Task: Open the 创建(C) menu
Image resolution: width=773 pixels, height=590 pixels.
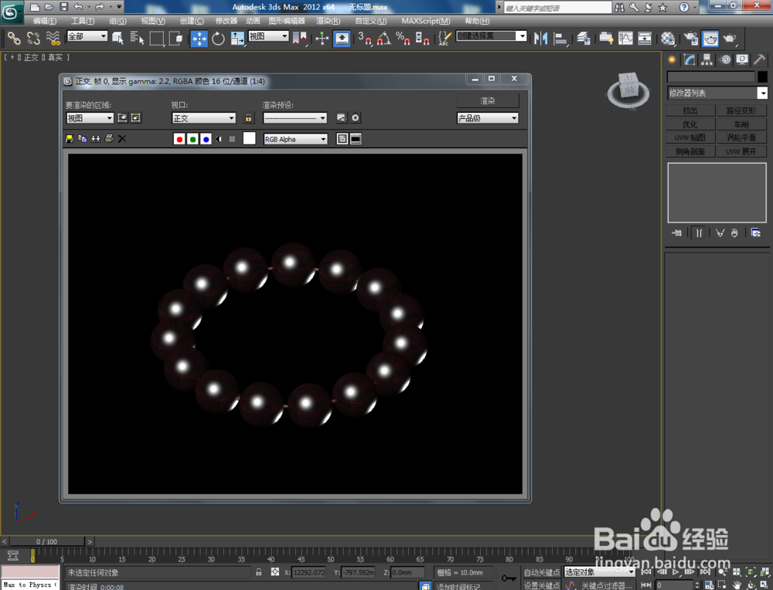Action: (x=191, y=21)
